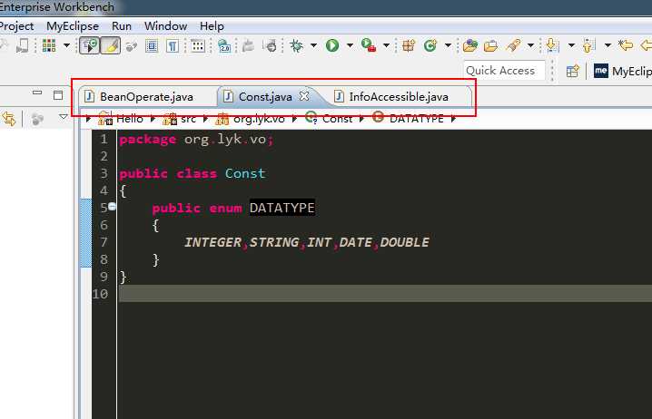Click the Const class breadcrumb
Viewport: 652px width, 419px height.
(329, 119)
